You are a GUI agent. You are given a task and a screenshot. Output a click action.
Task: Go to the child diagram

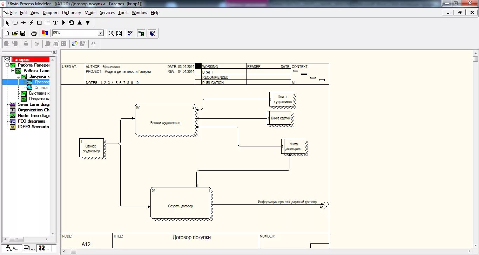pyautogui.click(x=88, y=23)
